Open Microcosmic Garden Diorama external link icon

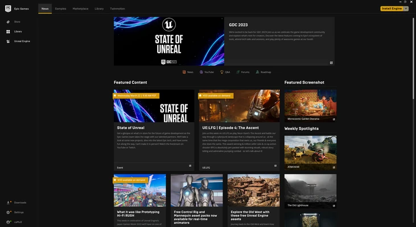333,119
